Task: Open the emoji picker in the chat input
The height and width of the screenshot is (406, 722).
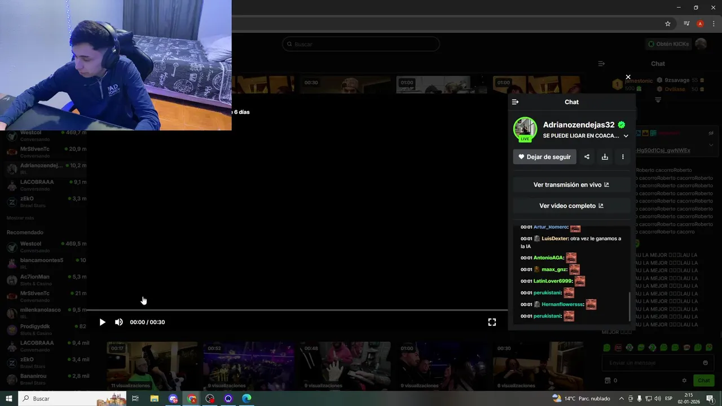Action: [705, 363]
